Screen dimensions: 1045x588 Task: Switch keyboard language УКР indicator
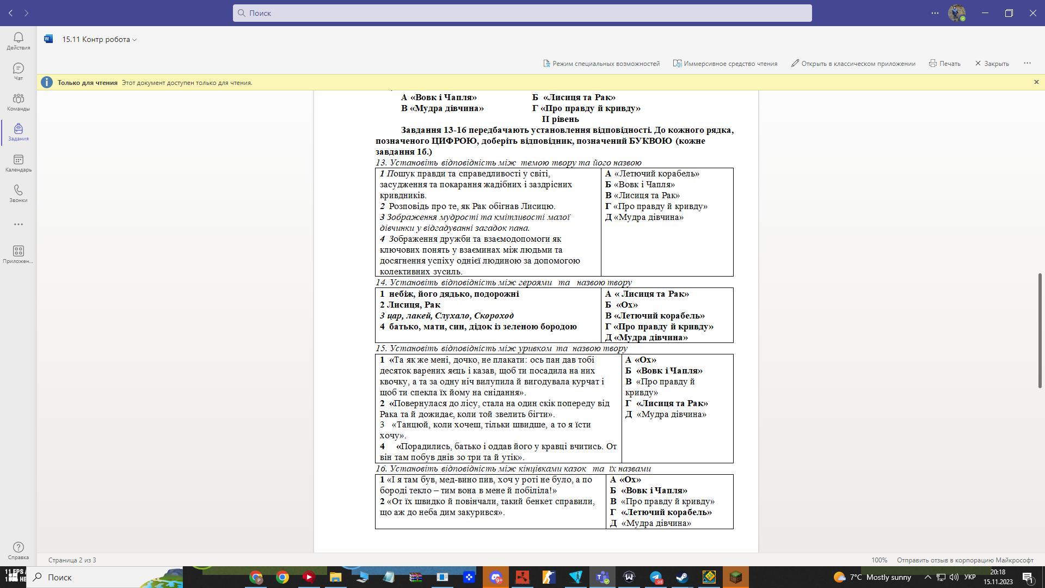click(969, 577)
